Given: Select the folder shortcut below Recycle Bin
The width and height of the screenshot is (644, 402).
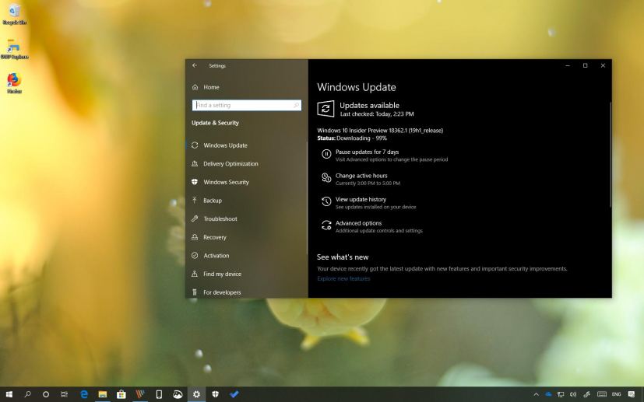Looking at the screenshot, I should pyautogui.click(x=14, y=49).
